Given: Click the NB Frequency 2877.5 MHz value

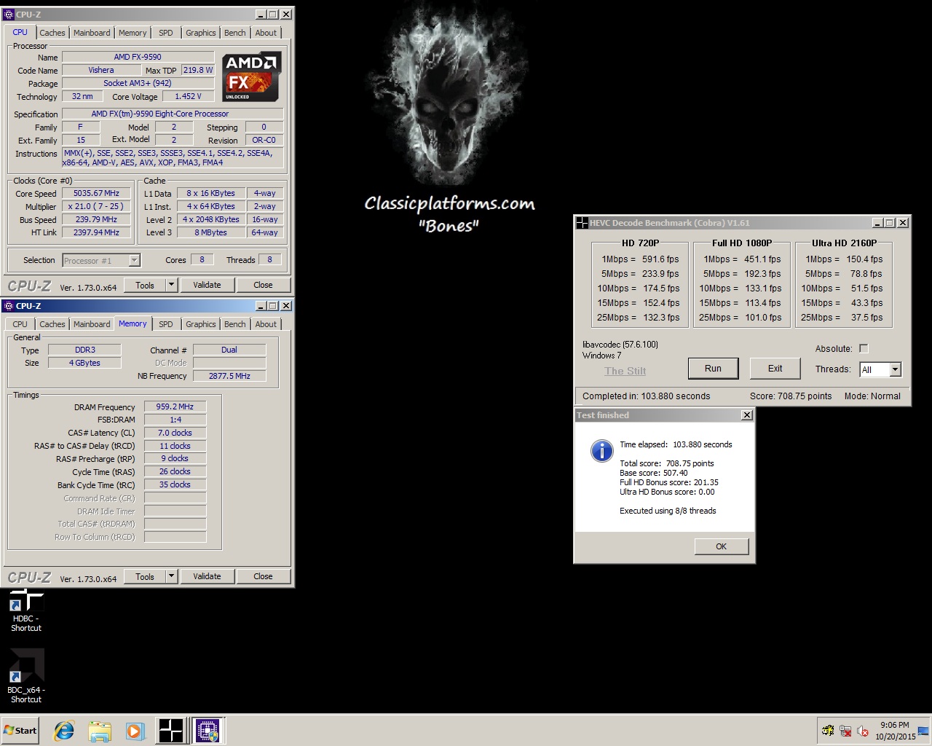Looking at the screenshot, I should [x=229, y=376].
